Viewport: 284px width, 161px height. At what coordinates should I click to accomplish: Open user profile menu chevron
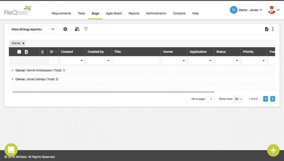[278, 10]
